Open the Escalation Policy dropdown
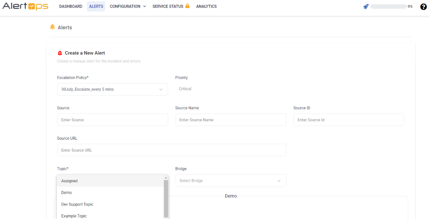The image size is (429, 219). click(112, 90)
